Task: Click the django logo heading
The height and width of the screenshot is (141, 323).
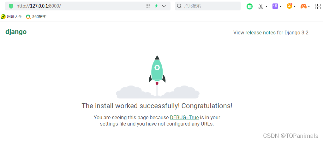Action: pyautogui.click(x=16, y=32)
